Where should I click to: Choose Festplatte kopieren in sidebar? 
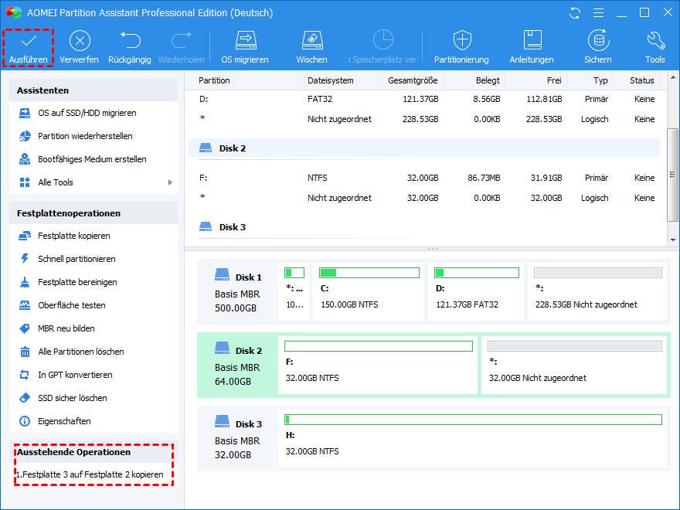(x=74, y=236)
